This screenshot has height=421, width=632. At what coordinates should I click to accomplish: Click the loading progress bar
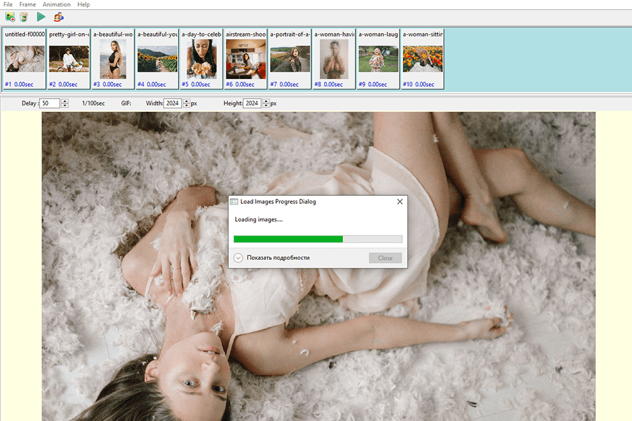pyautogui.click(x=318, y=239)
